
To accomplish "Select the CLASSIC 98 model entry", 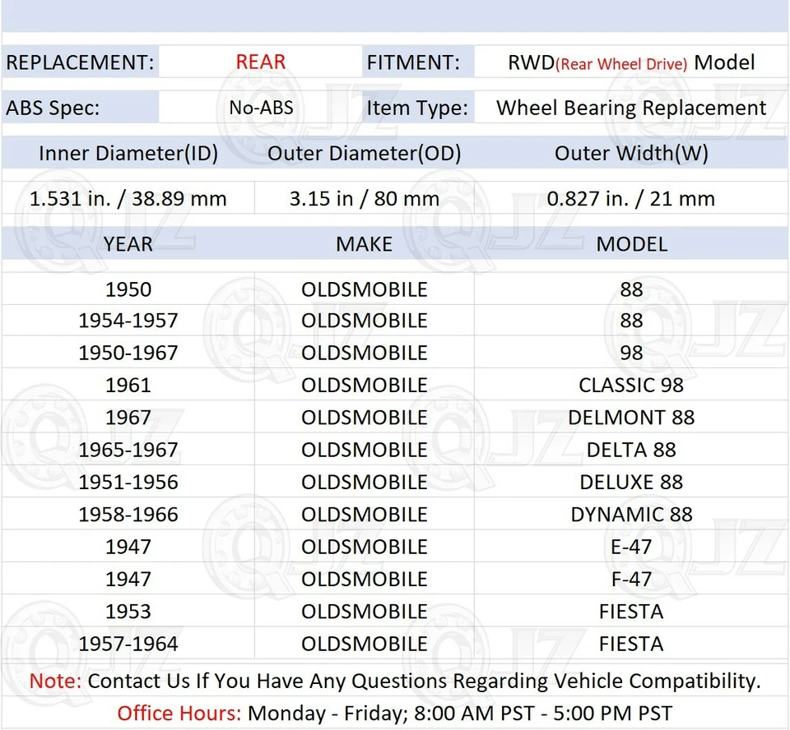I will pyautogui.click(x=631, y=385).
